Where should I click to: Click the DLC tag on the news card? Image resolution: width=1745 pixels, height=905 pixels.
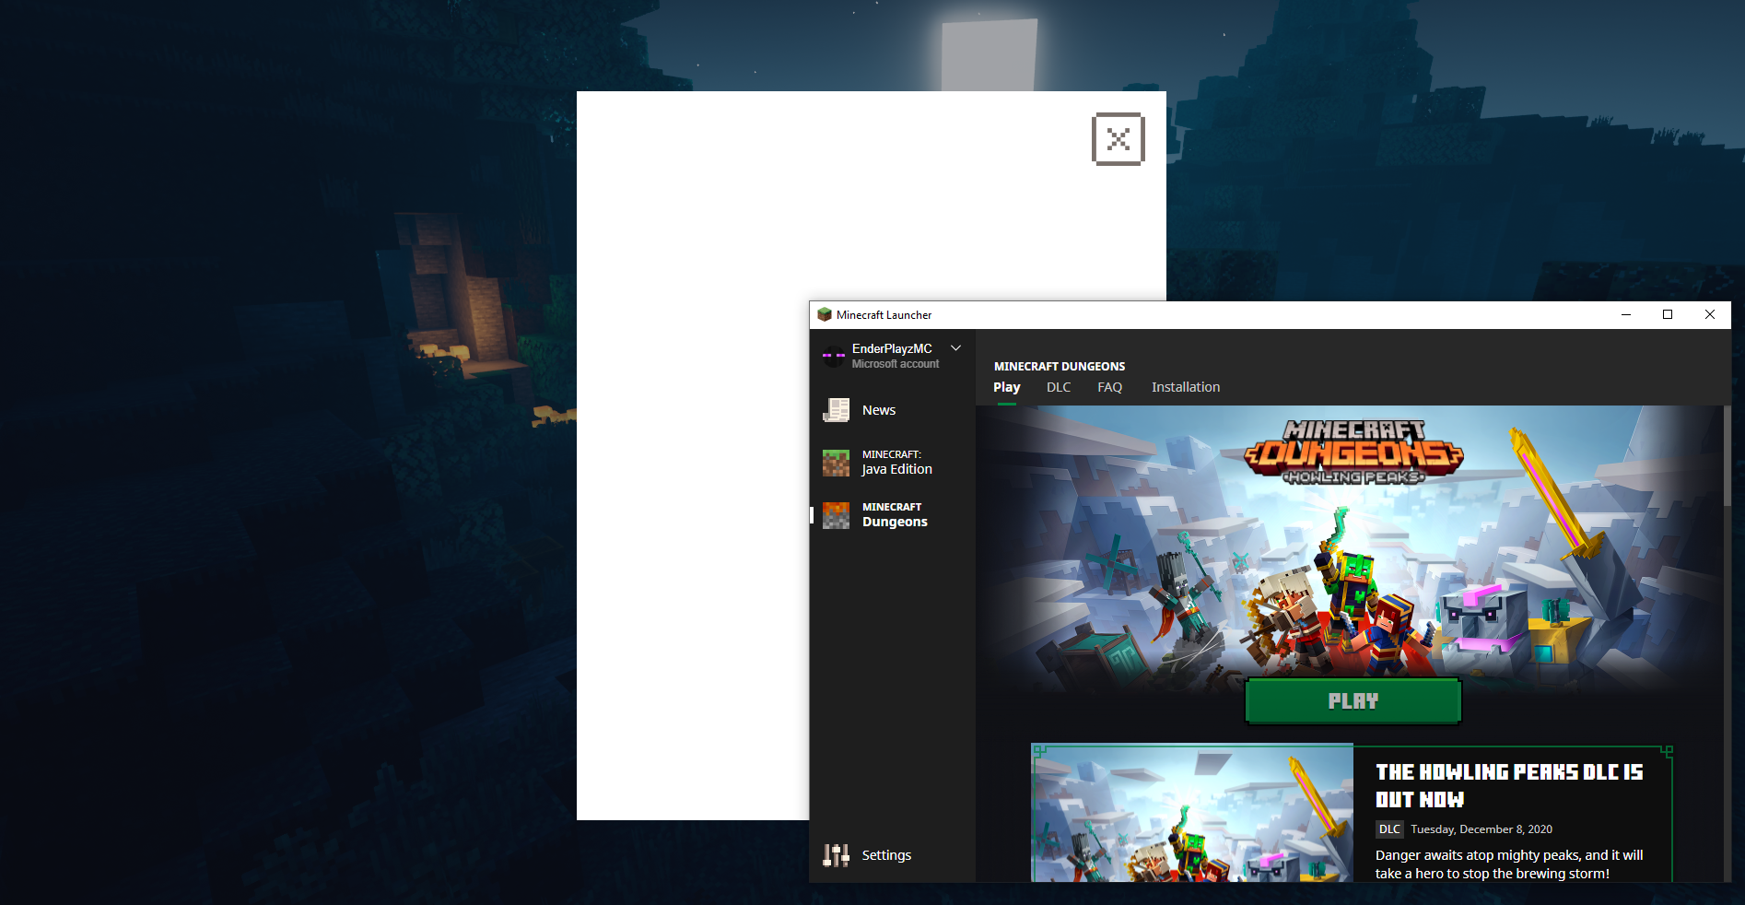1389,829
